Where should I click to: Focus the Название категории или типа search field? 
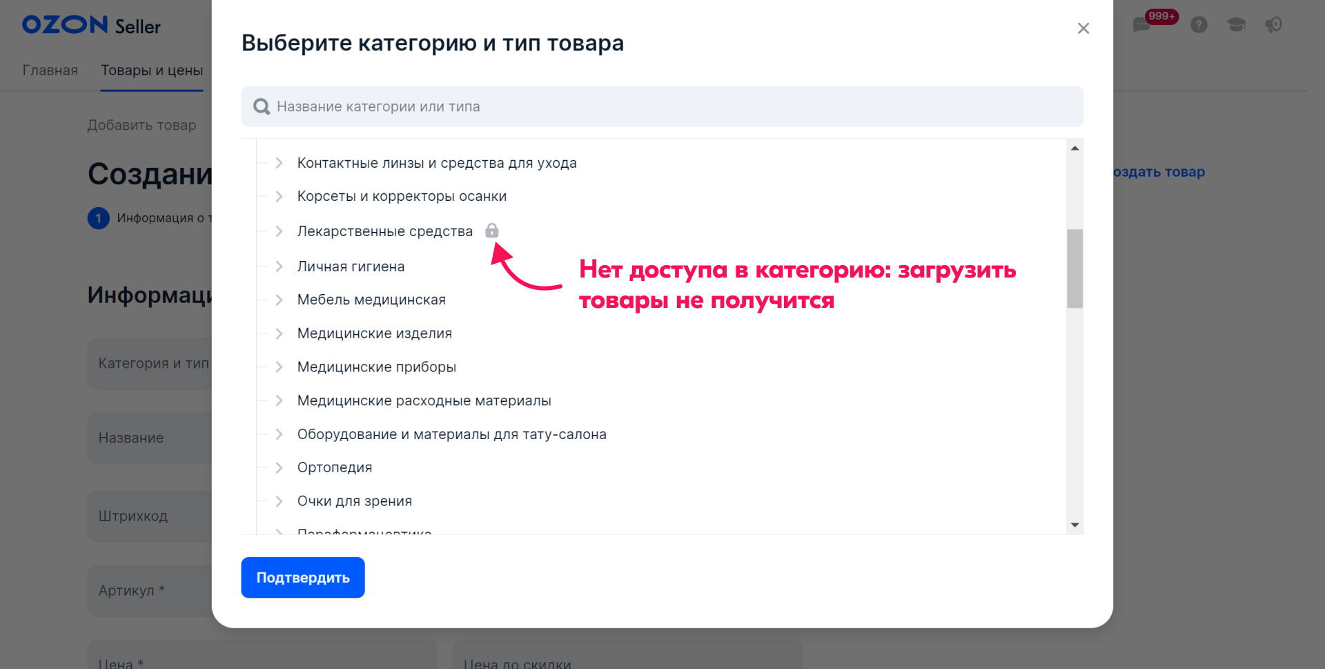(662, 106)
